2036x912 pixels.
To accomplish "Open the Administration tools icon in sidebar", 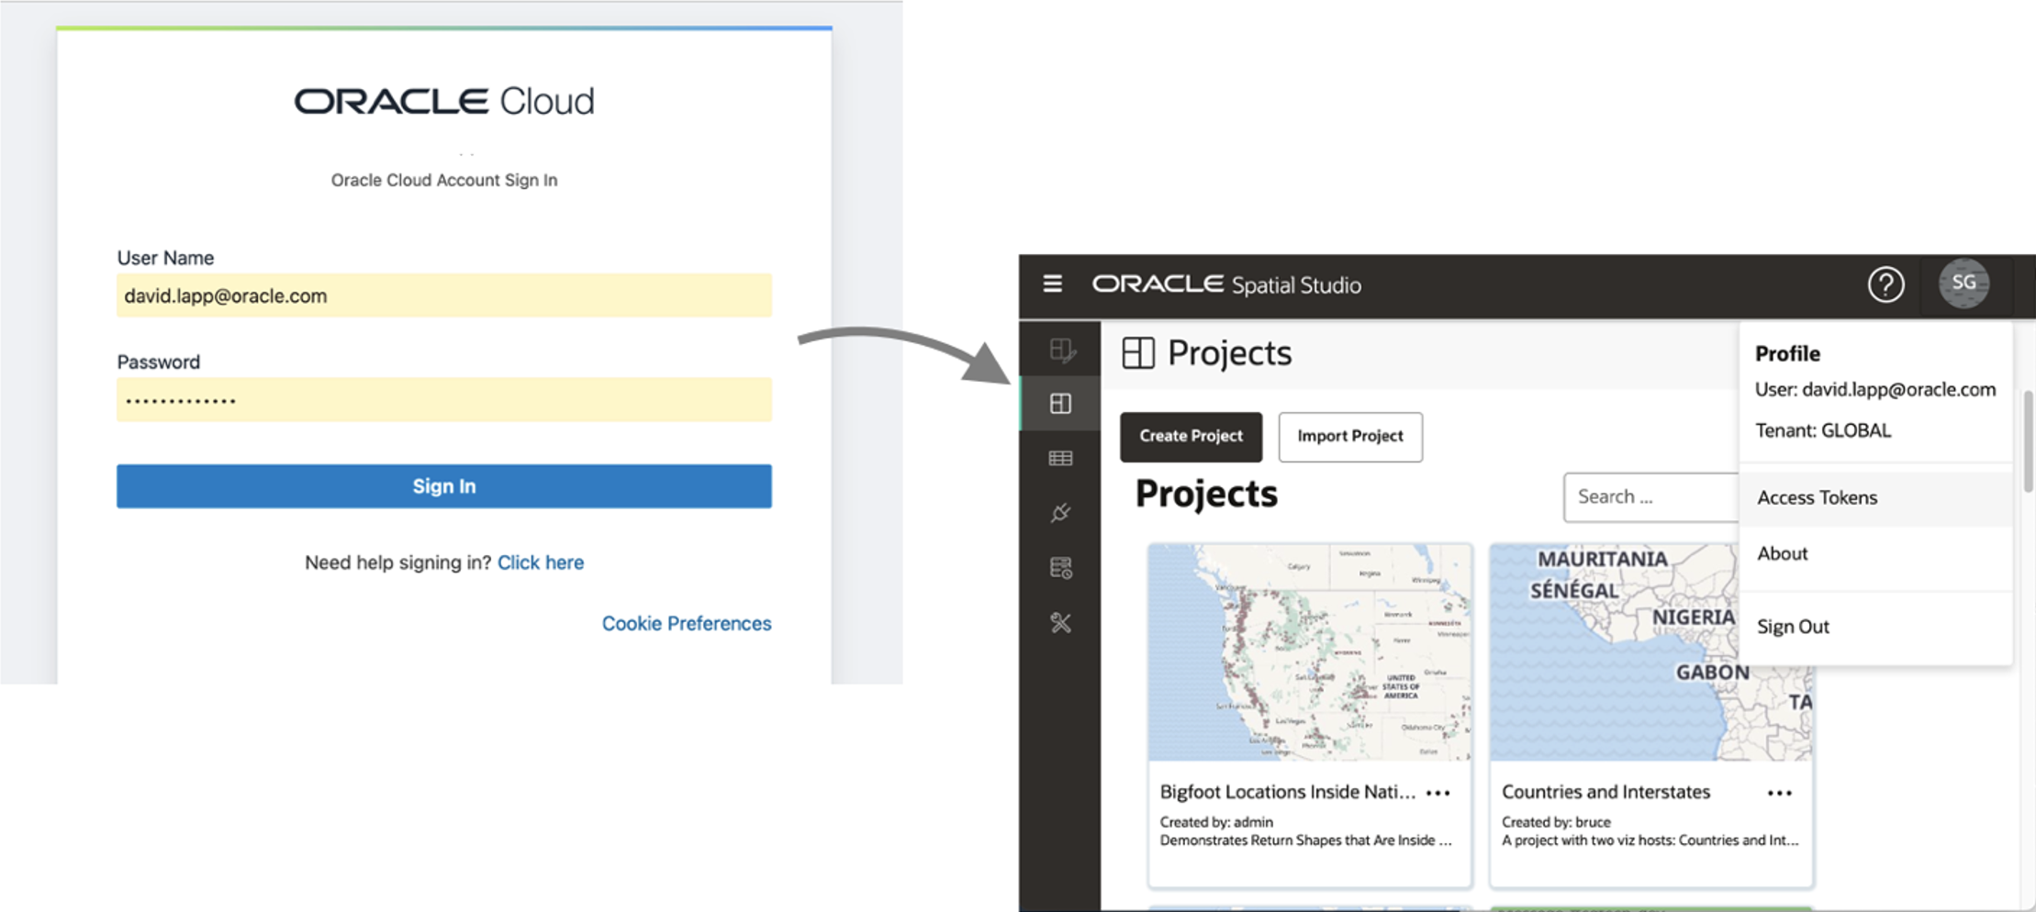I will tap(1061, 623).
